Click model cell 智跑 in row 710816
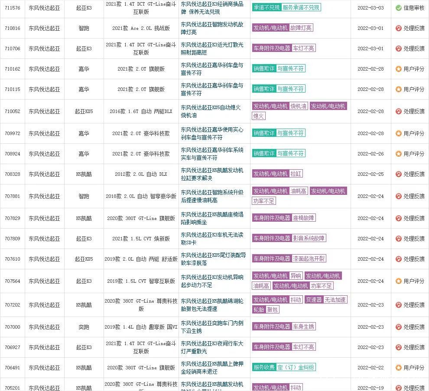The height and width of the screenshot is (391, 429). tap(84, 28)
